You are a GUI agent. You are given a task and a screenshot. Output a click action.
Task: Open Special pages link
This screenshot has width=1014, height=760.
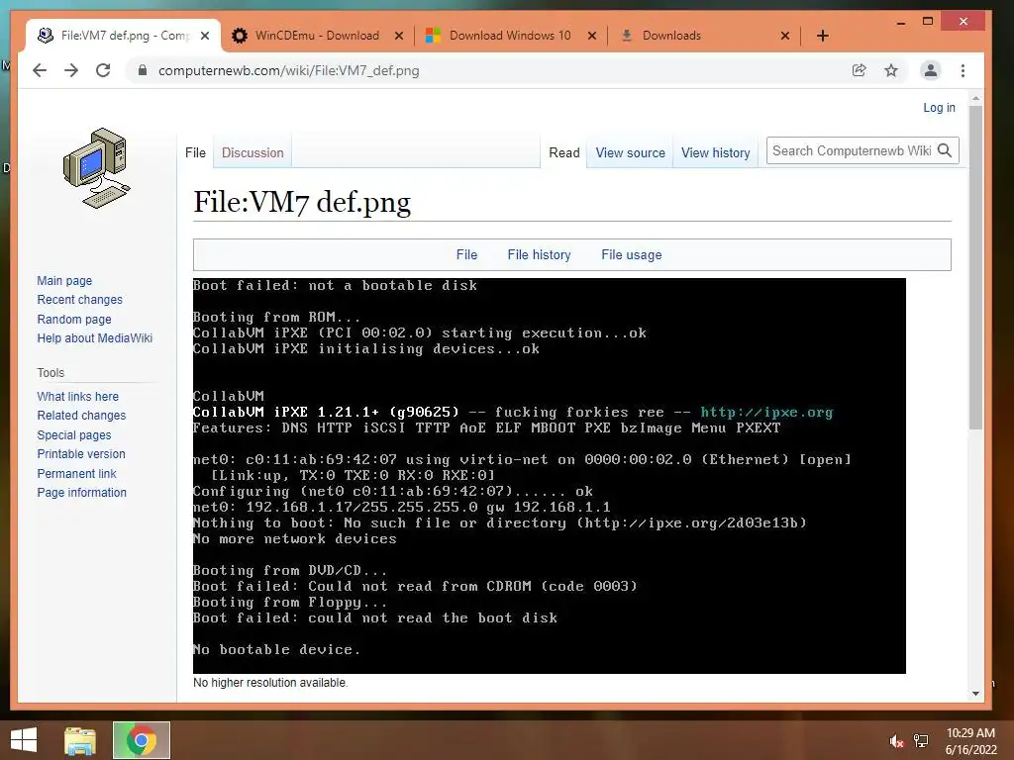tap(73, 435)
